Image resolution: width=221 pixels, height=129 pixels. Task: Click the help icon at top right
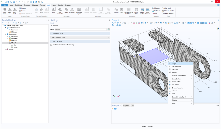[218, 5]
